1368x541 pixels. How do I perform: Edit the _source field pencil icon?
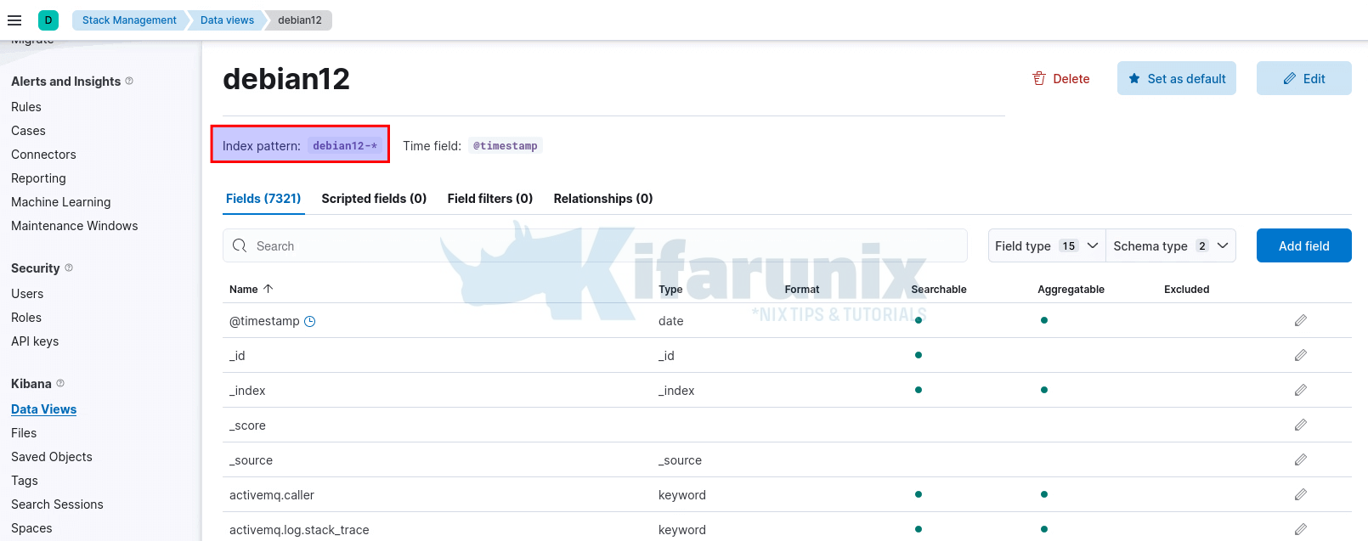tap(1300, 459)
